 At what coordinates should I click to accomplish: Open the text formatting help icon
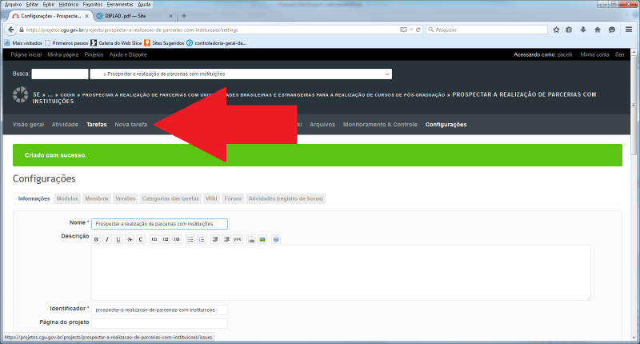pos(276,239)
